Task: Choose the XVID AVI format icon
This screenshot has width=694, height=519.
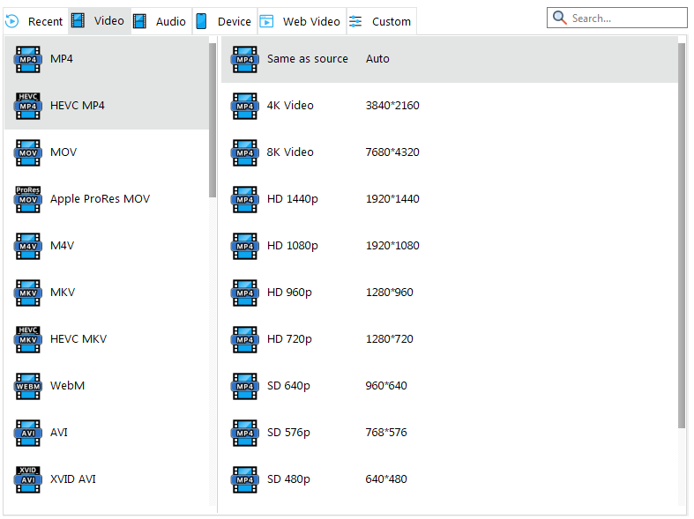Action: [x=28, y=479]
